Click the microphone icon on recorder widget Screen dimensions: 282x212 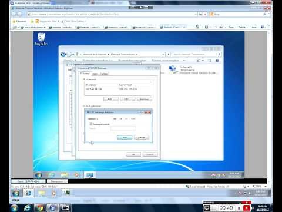tap(239, 208)
